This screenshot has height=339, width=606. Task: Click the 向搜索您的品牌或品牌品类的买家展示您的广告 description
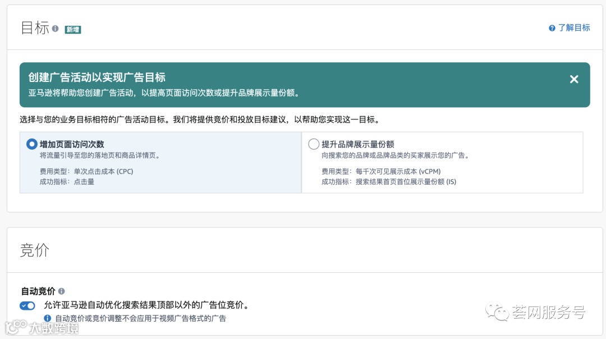click(396, 155)
